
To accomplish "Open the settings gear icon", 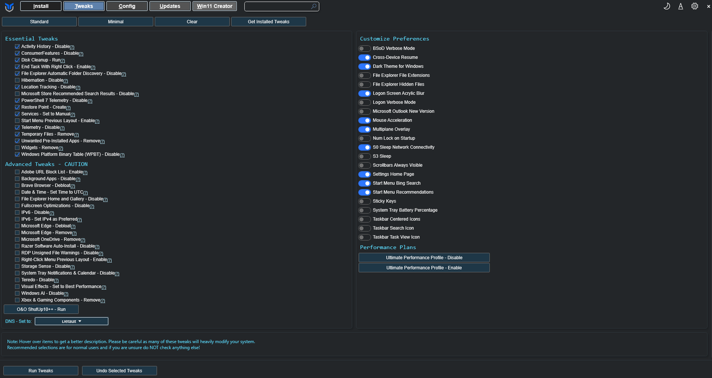I will [x=695, y=6].
